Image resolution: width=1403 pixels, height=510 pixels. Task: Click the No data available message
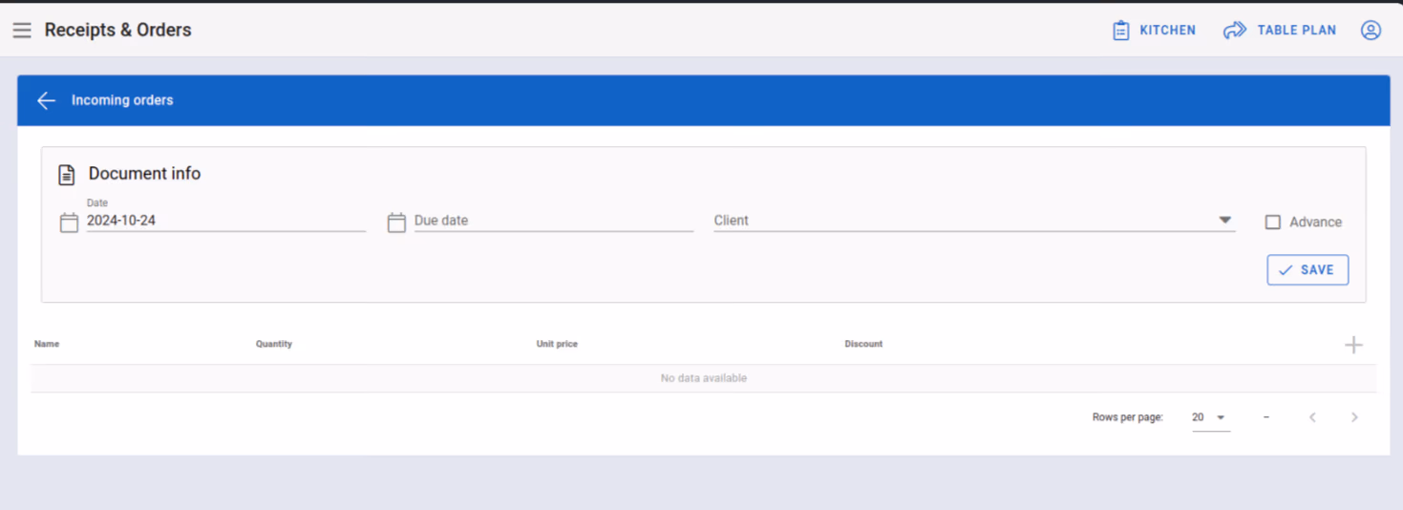(704, 378)
